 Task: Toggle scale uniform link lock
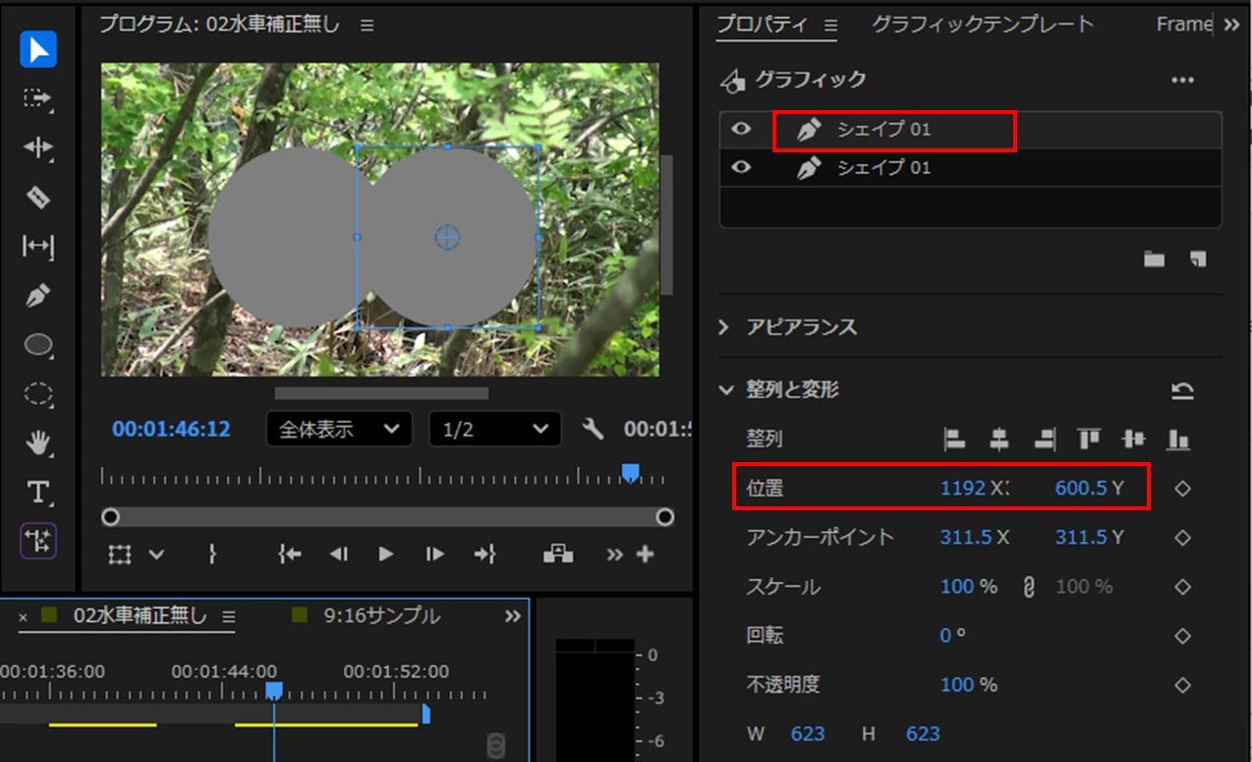click(1028, 587)
